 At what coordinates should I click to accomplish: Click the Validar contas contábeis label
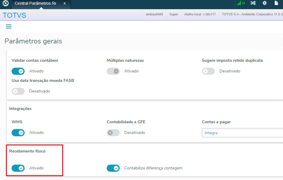click(x=35, y=60)
